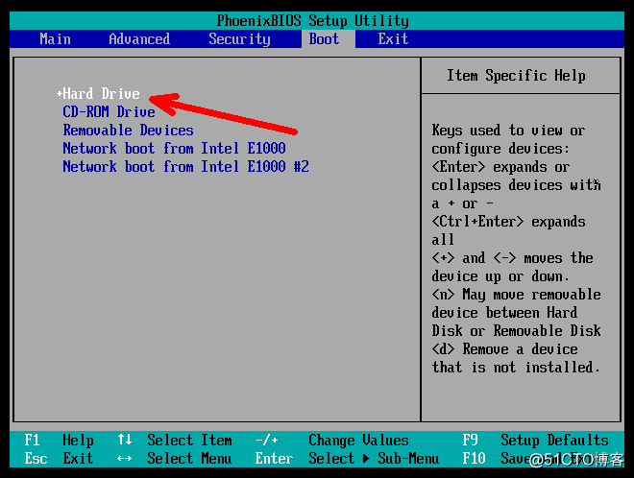Select CD-ROM Drive boot entry
Viewport: 634px width, 478px height.
(x=109, y=112)
